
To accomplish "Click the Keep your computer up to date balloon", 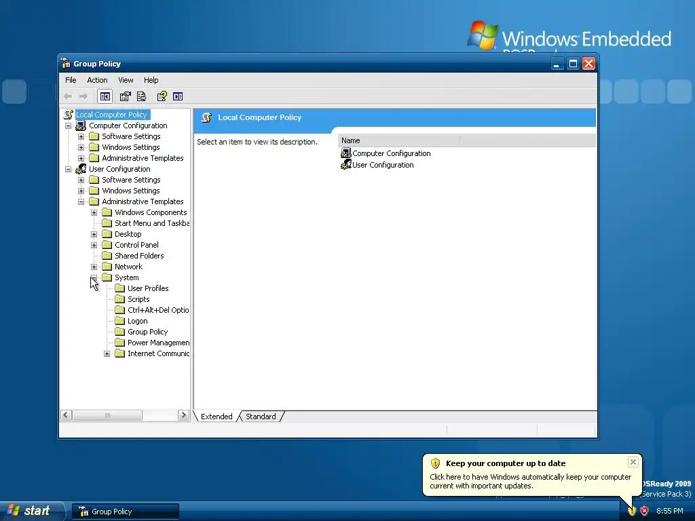I will tap(531, 474).
